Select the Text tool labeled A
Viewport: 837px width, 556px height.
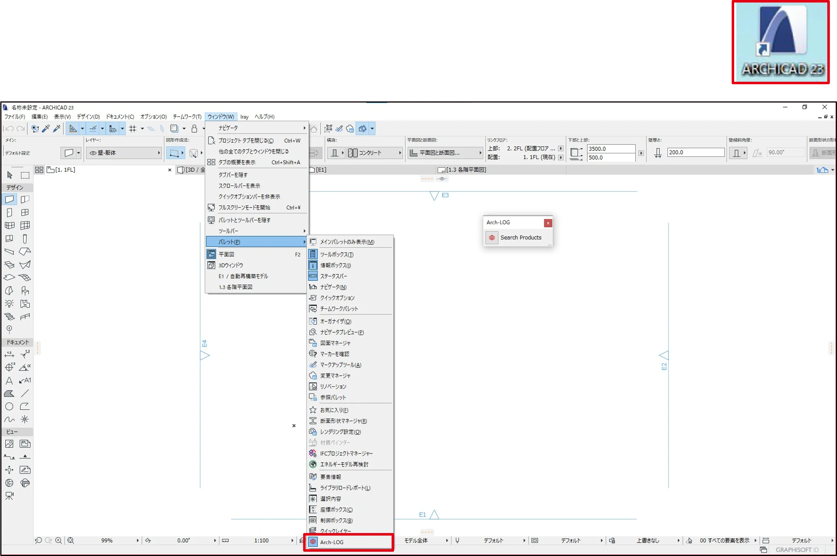pos(9,380)
